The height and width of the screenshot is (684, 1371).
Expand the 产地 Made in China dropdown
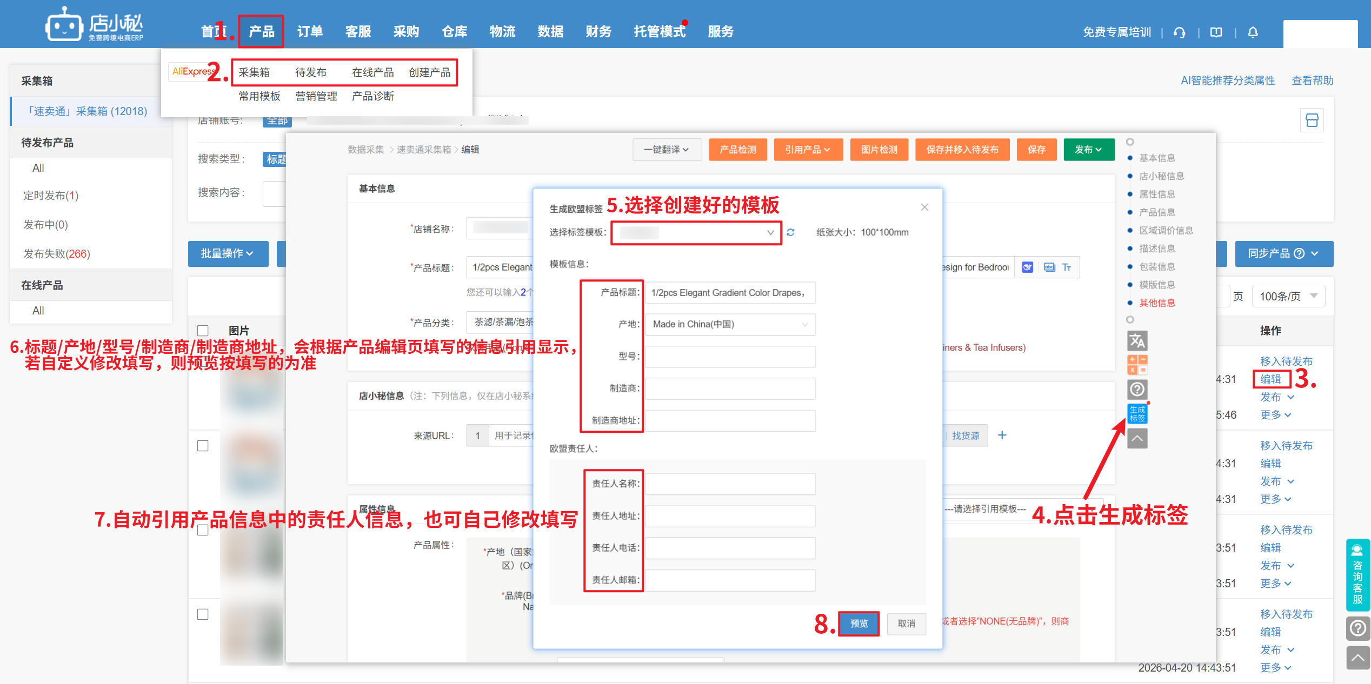730,324
